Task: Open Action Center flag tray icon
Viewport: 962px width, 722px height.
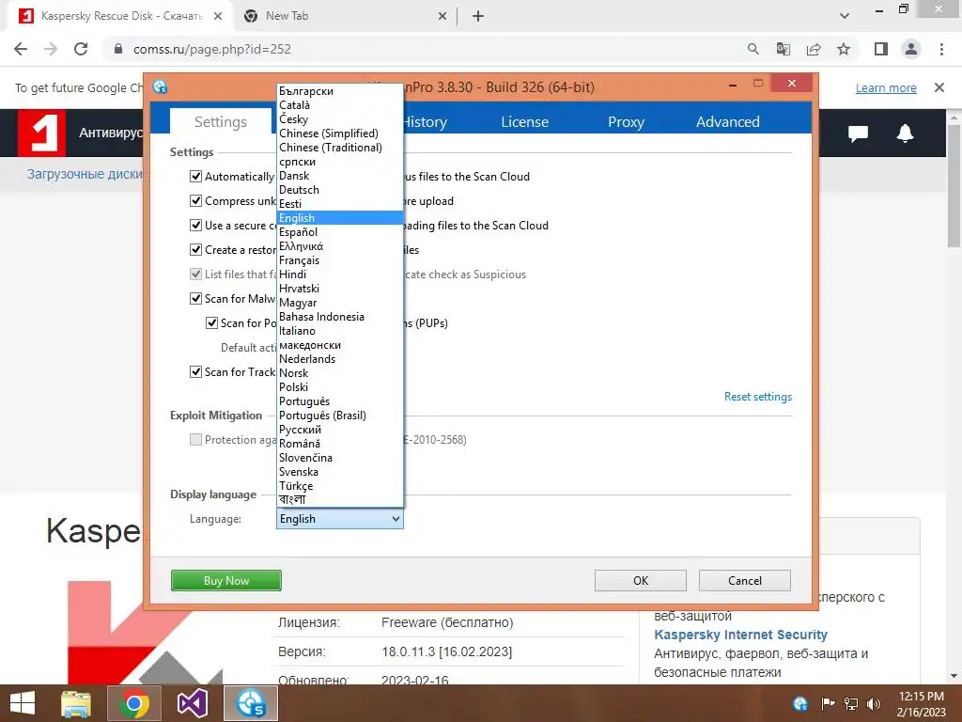Action: (x=828, y=703)
